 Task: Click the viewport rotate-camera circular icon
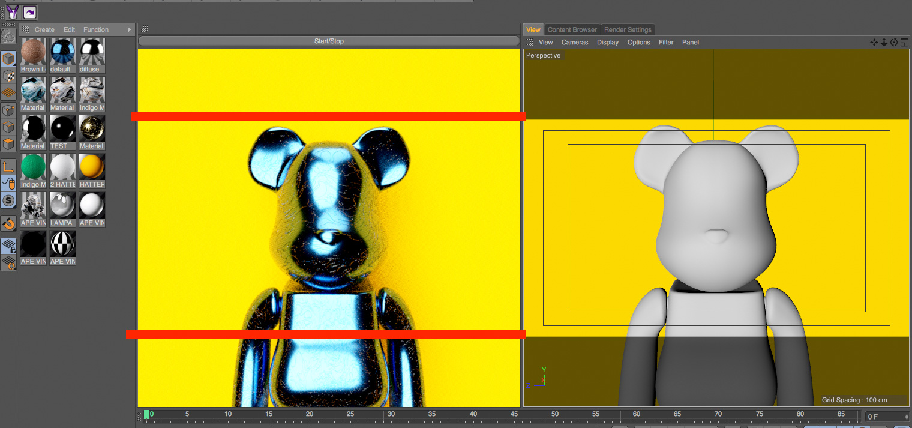coord(893,42)
